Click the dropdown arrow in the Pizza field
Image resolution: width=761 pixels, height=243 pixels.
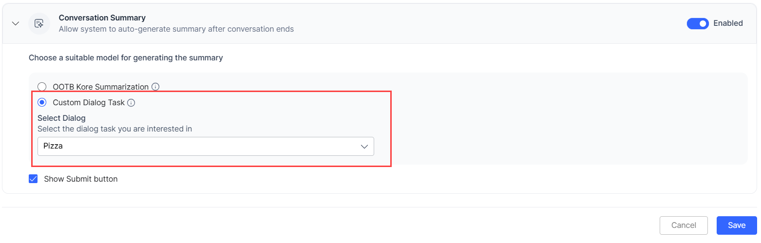364,146
